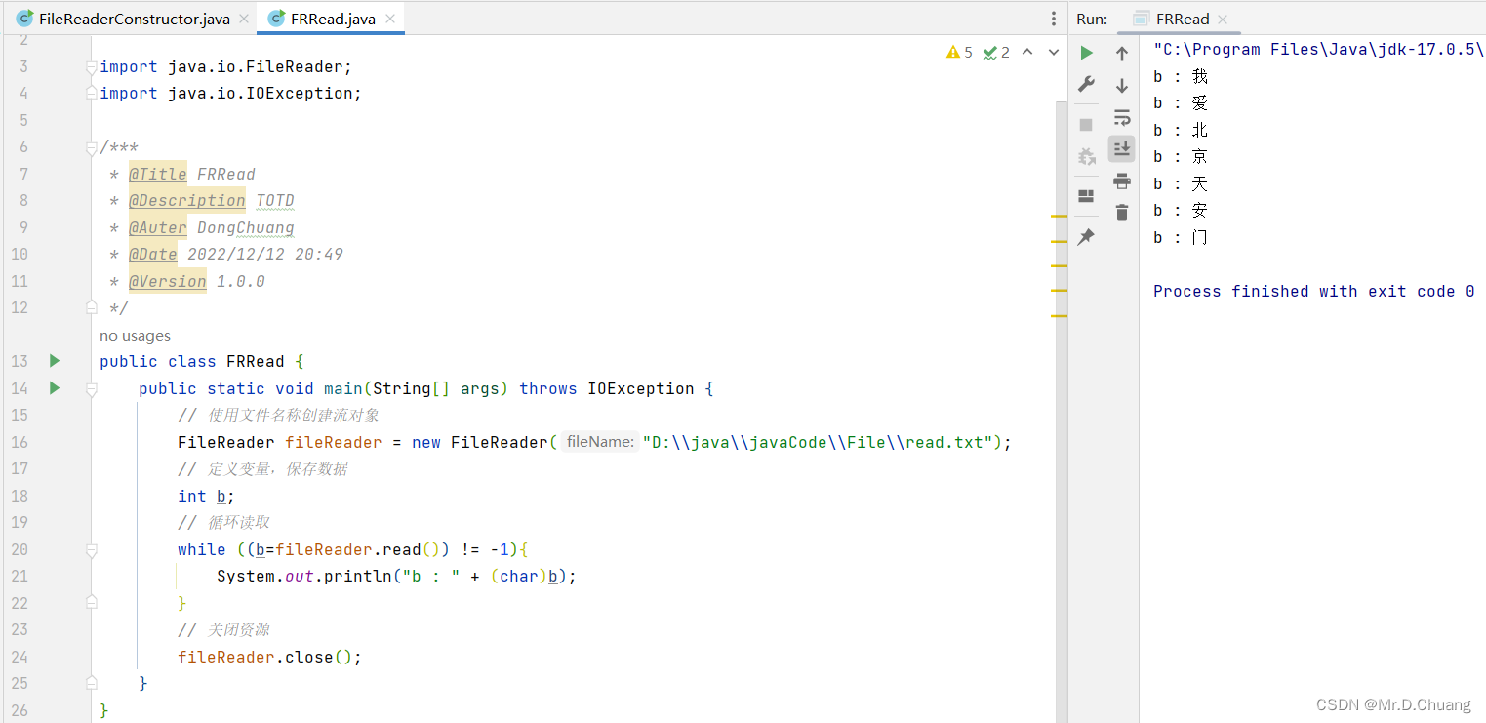Collapse the while loop at line 20

[x=91, y=549]
